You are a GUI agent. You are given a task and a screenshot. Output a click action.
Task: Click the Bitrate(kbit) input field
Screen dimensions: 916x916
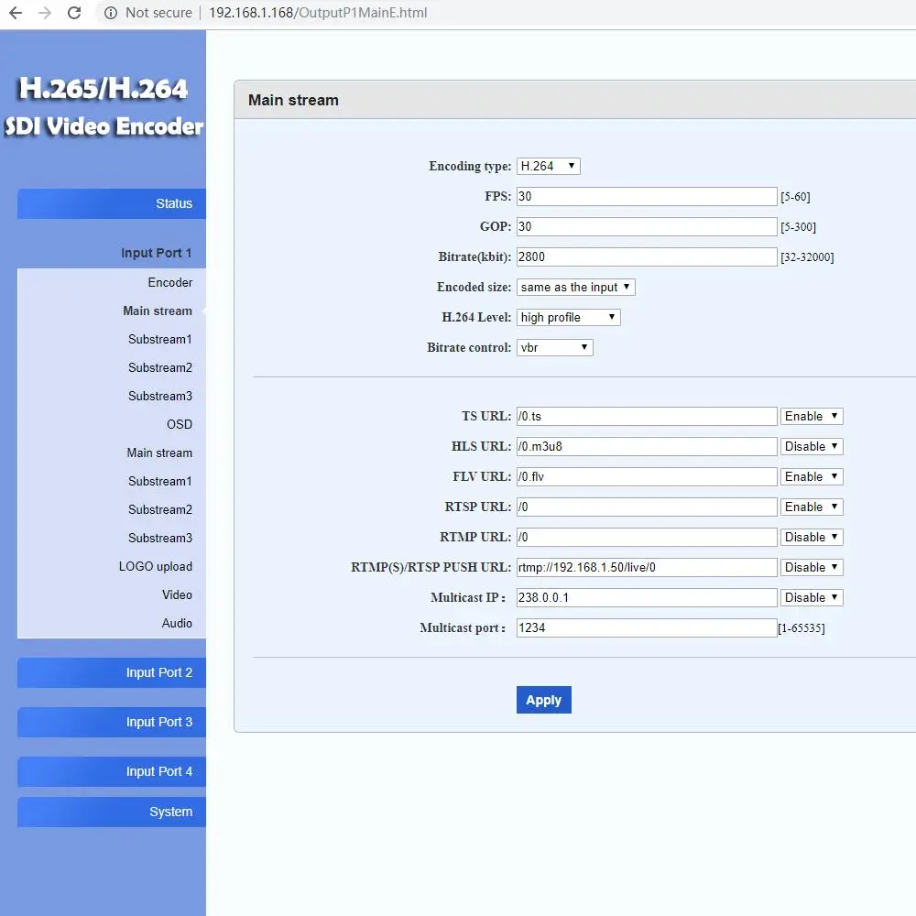click(x=647, y=257)
